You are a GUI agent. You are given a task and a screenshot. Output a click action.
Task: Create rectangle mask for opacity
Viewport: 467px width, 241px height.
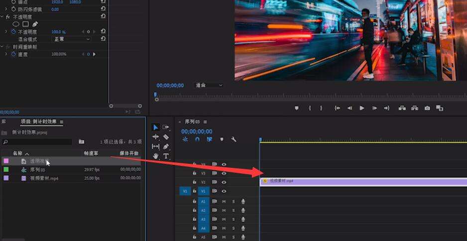pos(25,24)
